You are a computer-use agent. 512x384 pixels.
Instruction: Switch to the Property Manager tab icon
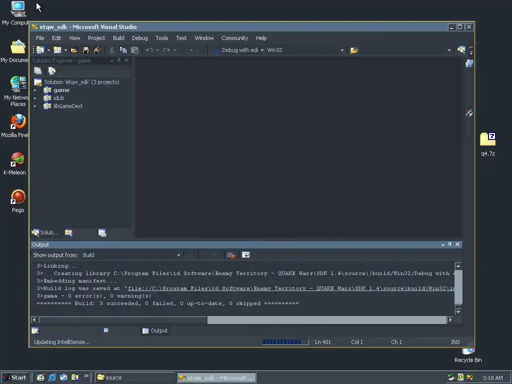pos(102,233)
